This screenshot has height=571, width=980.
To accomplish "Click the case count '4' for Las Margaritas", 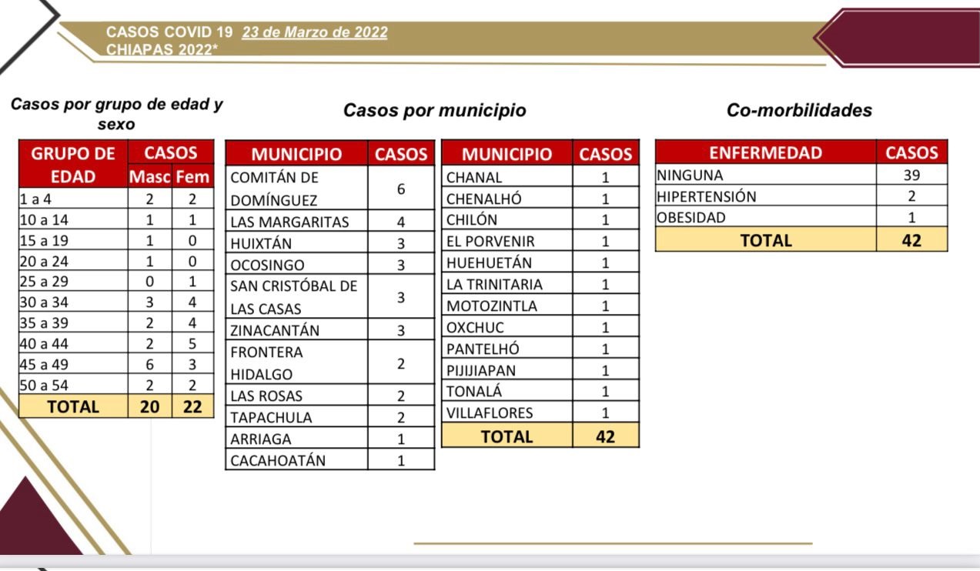I will tap(401, 222).
